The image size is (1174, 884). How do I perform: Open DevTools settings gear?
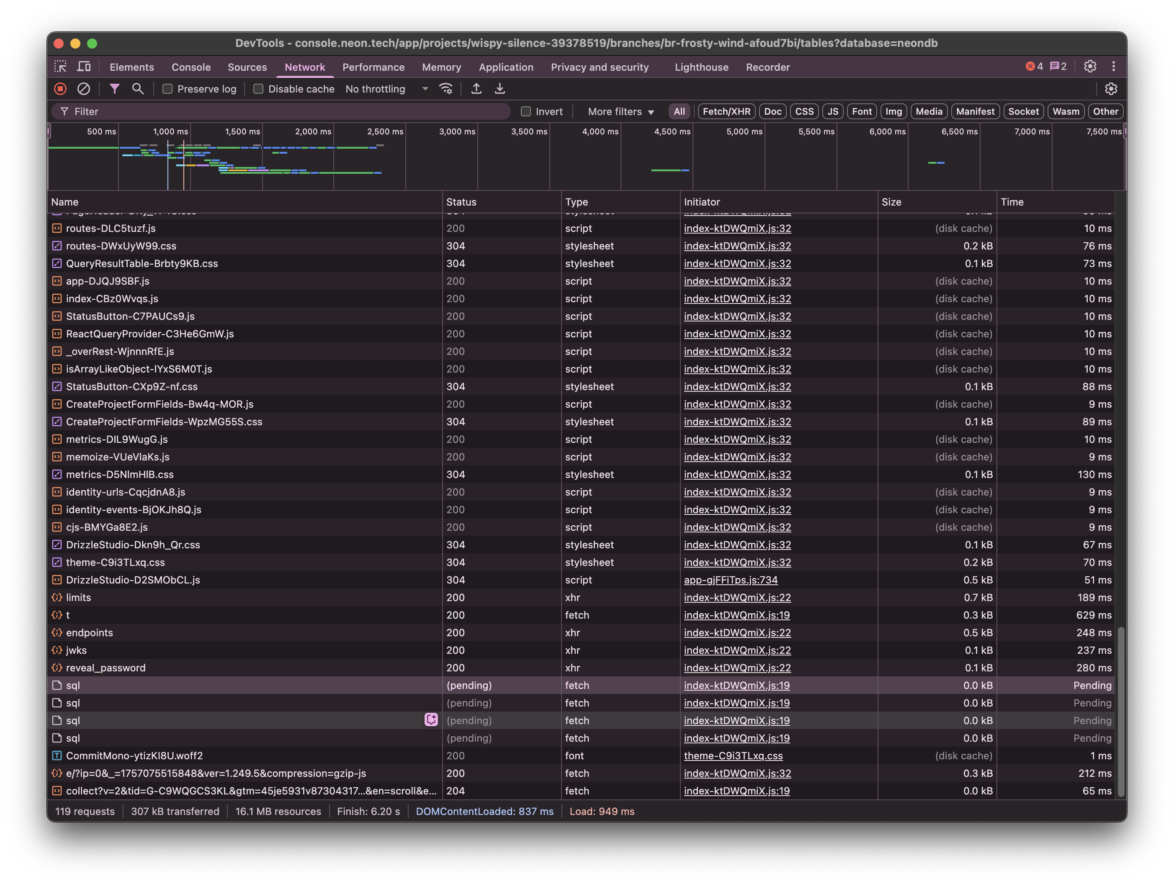(x=1090, y=67)
